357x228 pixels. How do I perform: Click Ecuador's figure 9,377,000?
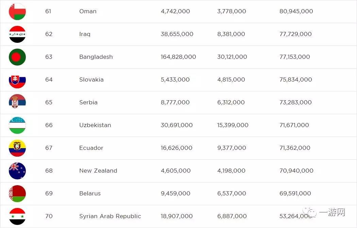232,148
